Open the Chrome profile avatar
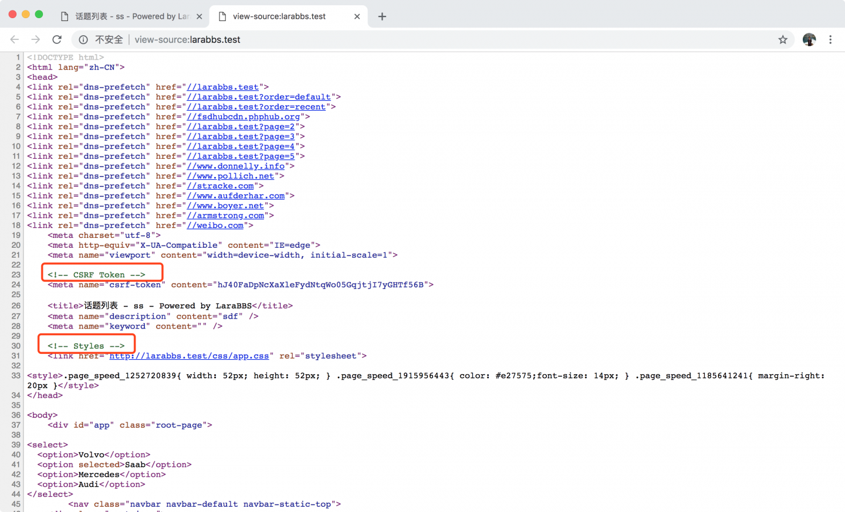Screen dimensions: 845x512 click(809, 39)
